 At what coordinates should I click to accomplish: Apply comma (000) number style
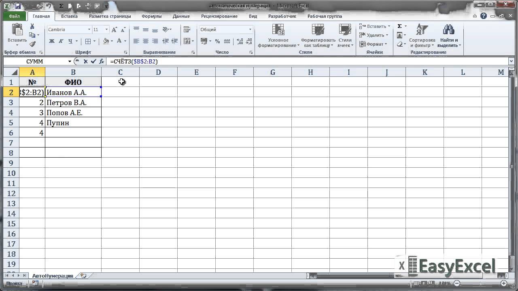[227, 41]
